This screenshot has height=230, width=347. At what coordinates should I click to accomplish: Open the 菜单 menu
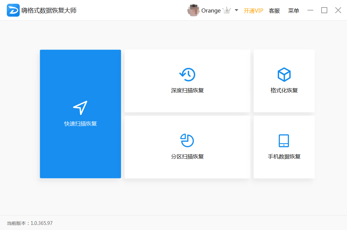(293, 11)
